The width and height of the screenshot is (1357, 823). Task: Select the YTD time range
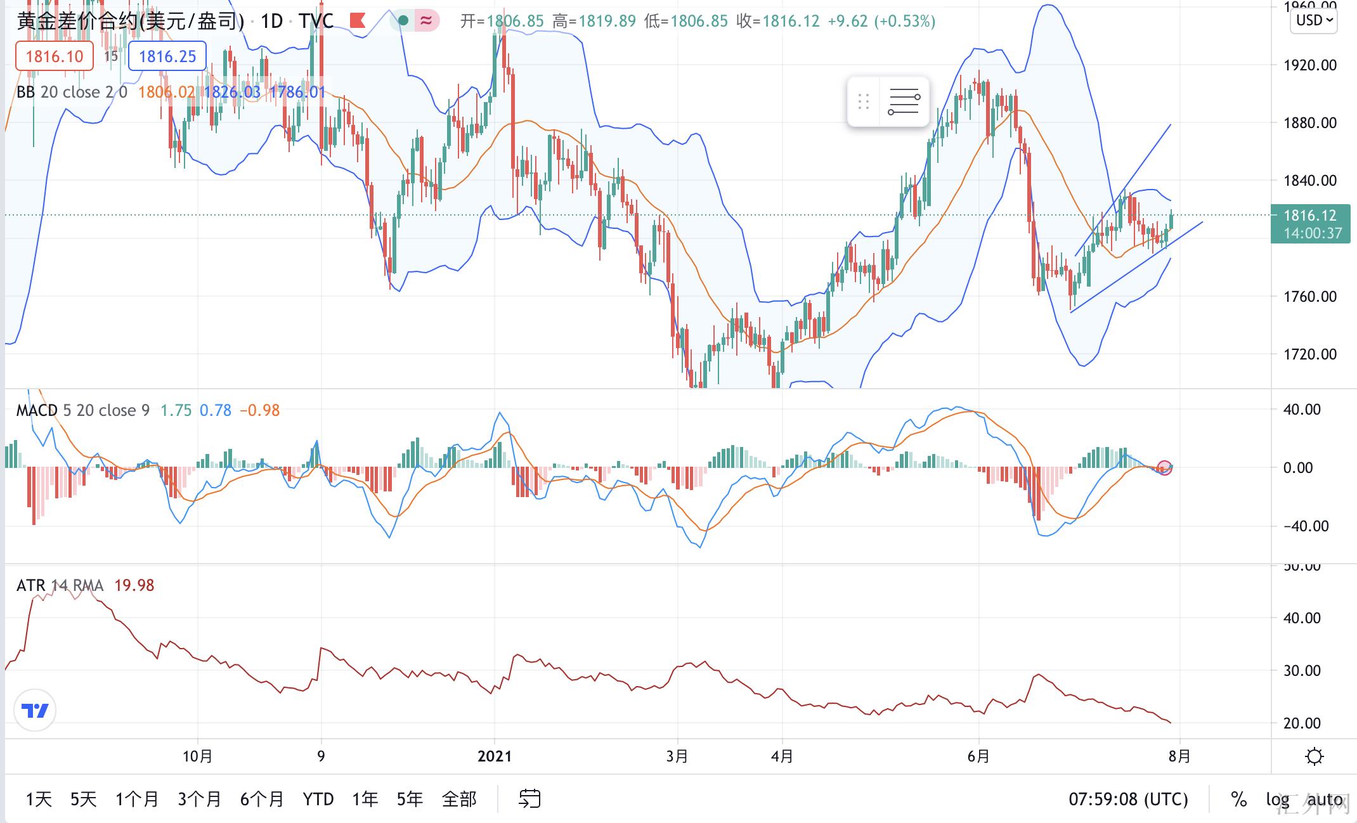(318, 799)
